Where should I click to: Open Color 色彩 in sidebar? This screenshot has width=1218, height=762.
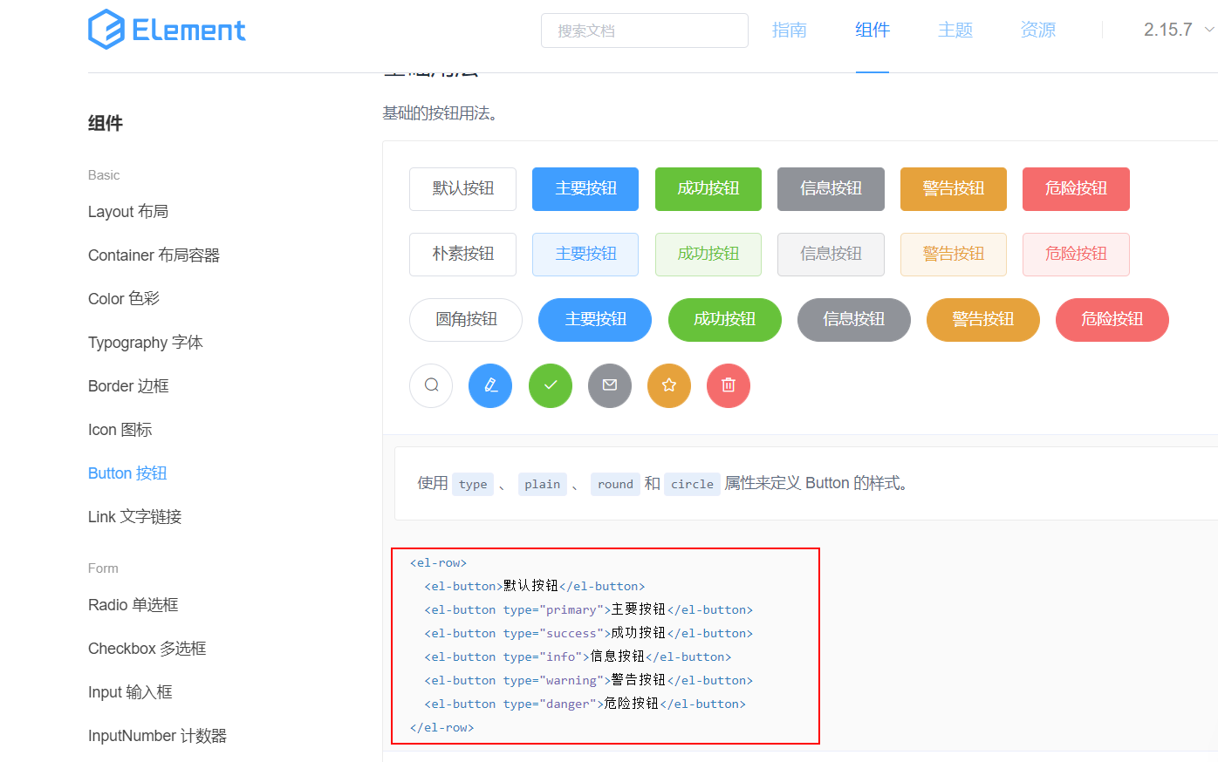(124, 299)
